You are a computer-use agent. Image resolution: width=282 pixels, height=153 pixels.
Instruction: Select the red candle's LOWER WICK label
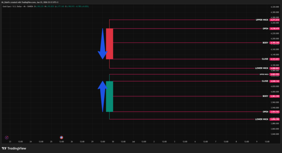click(x=262, y=68)
